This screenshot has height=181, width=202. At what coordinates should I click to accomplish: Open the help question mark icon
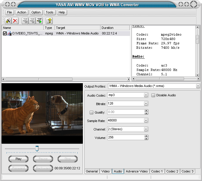[49, 20]
